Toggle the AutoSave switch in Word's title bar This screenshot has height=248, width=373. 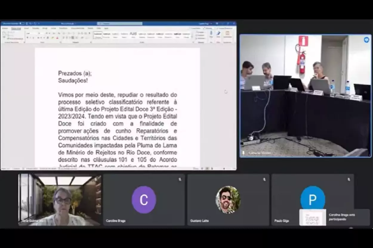tap(21, 24)
